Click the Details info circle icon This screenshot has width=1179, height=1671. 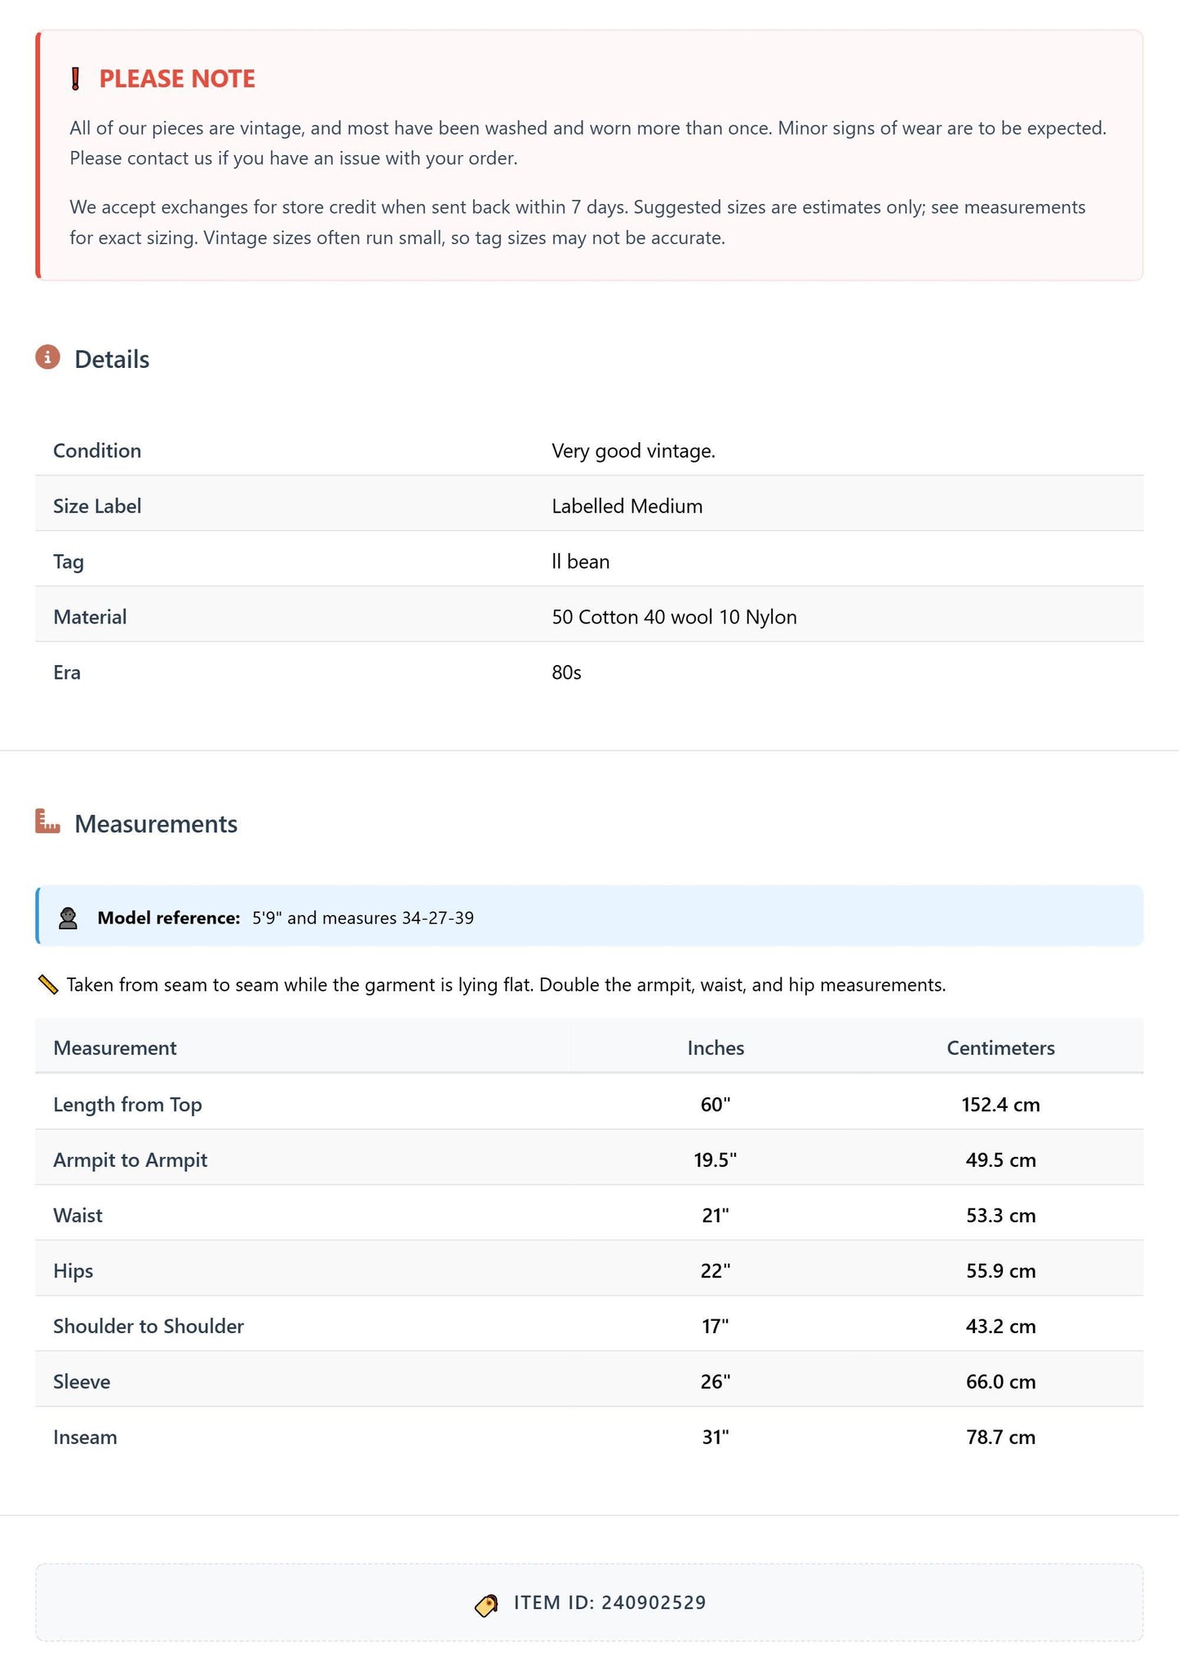point(48,357)
